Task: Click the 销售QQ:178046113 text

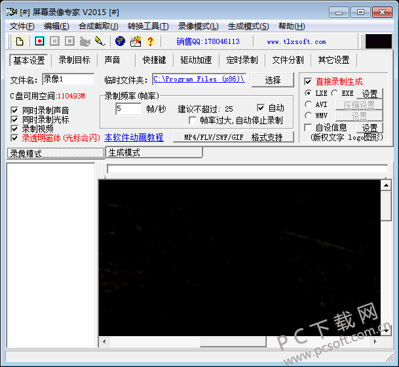Action: click(208, 41)
